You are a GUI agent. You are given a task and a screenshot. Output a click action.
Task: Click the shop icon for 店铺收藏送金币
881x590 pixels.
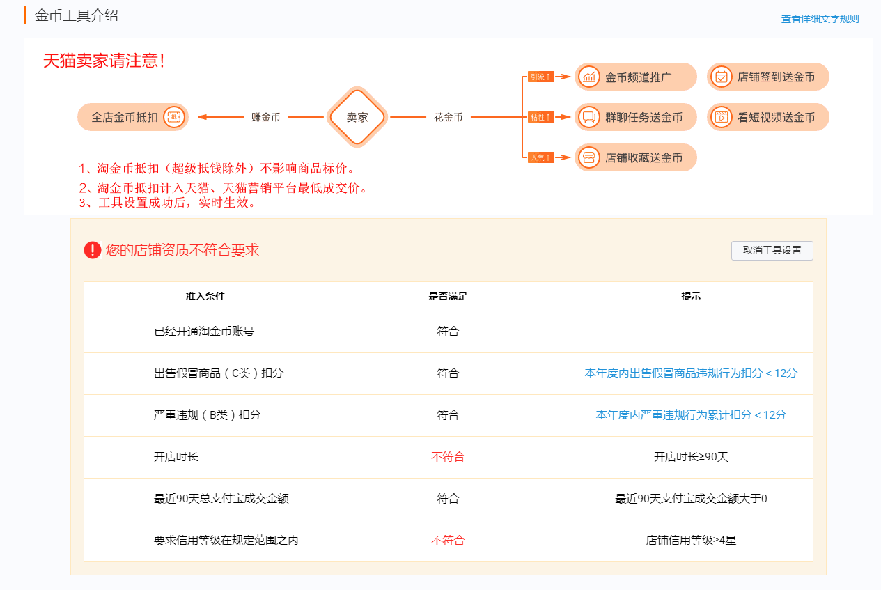589,157
